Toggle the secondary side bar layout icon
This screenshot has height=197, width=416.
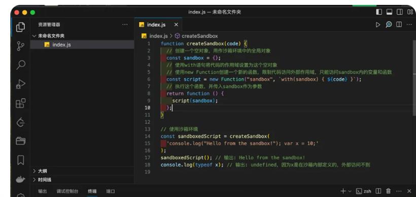(399, 12)
